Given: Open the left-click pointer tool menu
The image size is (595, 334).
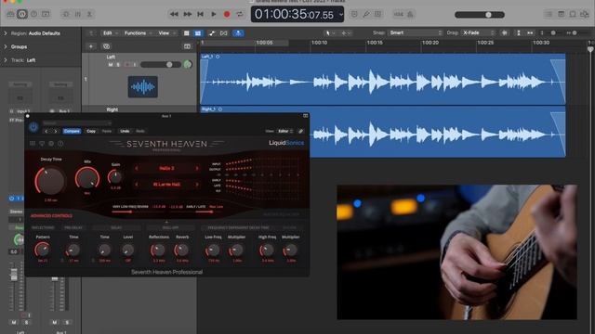Looking at the screenshot, I should (x=330, y=33).
